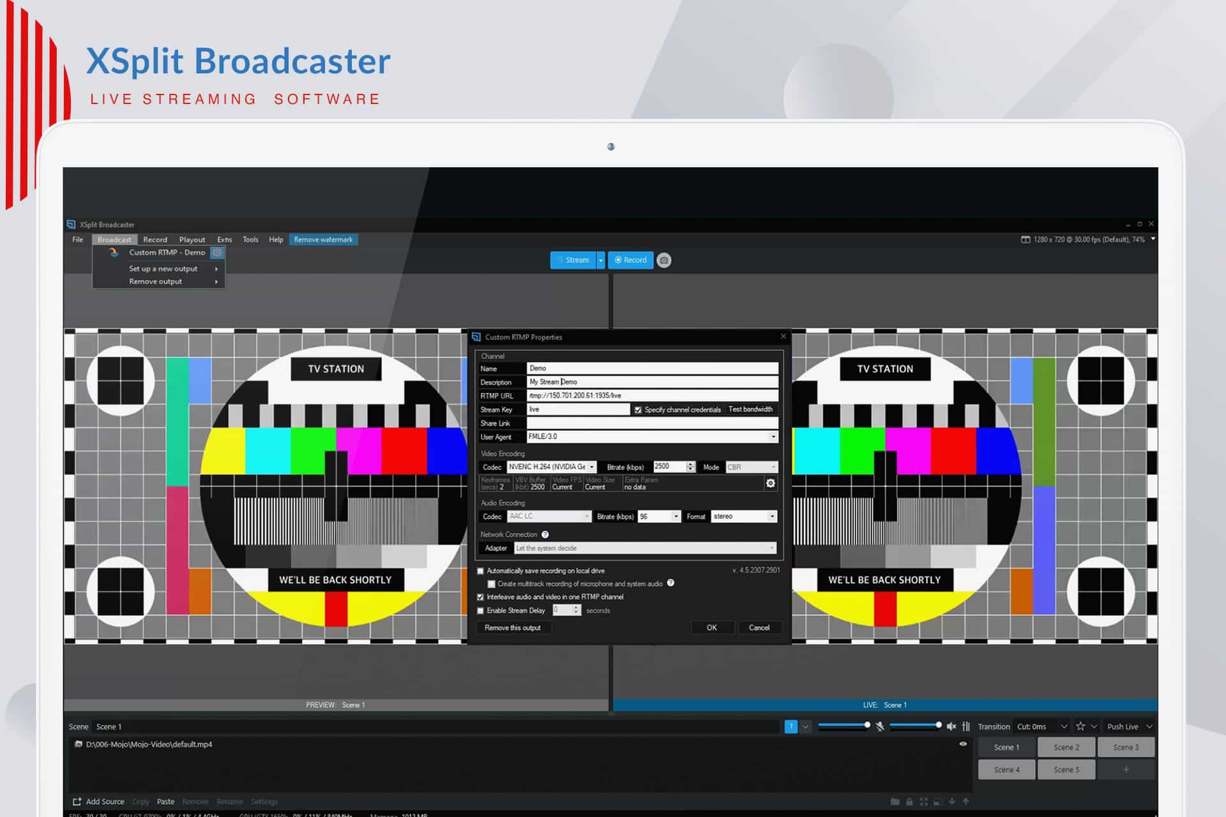Add a new scene with plus button
Viewport: 1226px width, 817px height.
point(1126,770)
